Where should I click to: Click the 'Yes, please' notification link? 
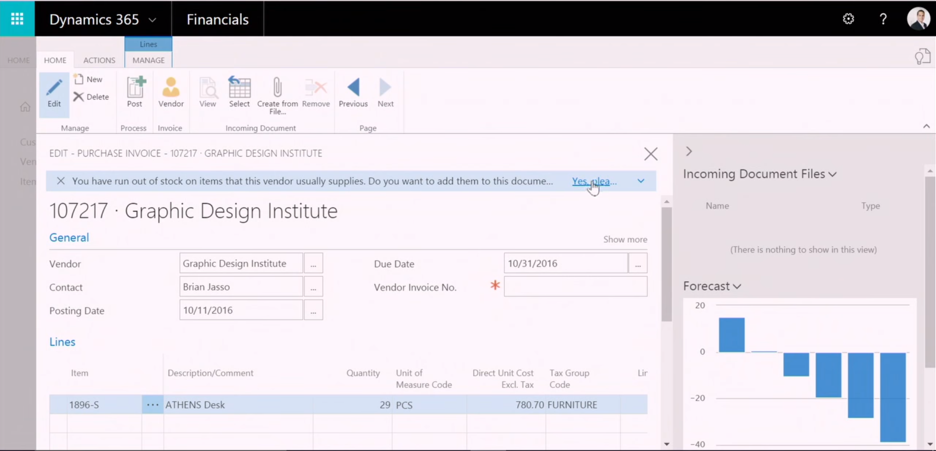coord(594,181)
